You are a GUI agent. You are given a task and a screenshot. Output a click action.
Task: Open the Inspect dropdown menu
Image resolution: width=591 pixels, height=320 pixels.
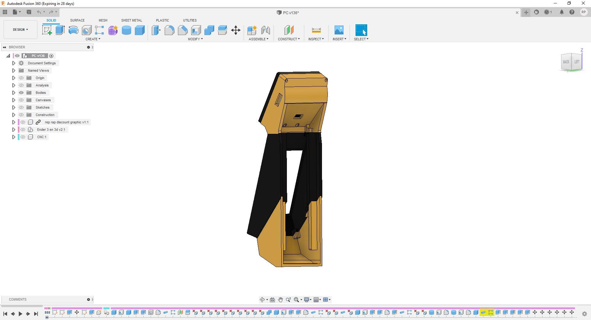coord(316,39)
